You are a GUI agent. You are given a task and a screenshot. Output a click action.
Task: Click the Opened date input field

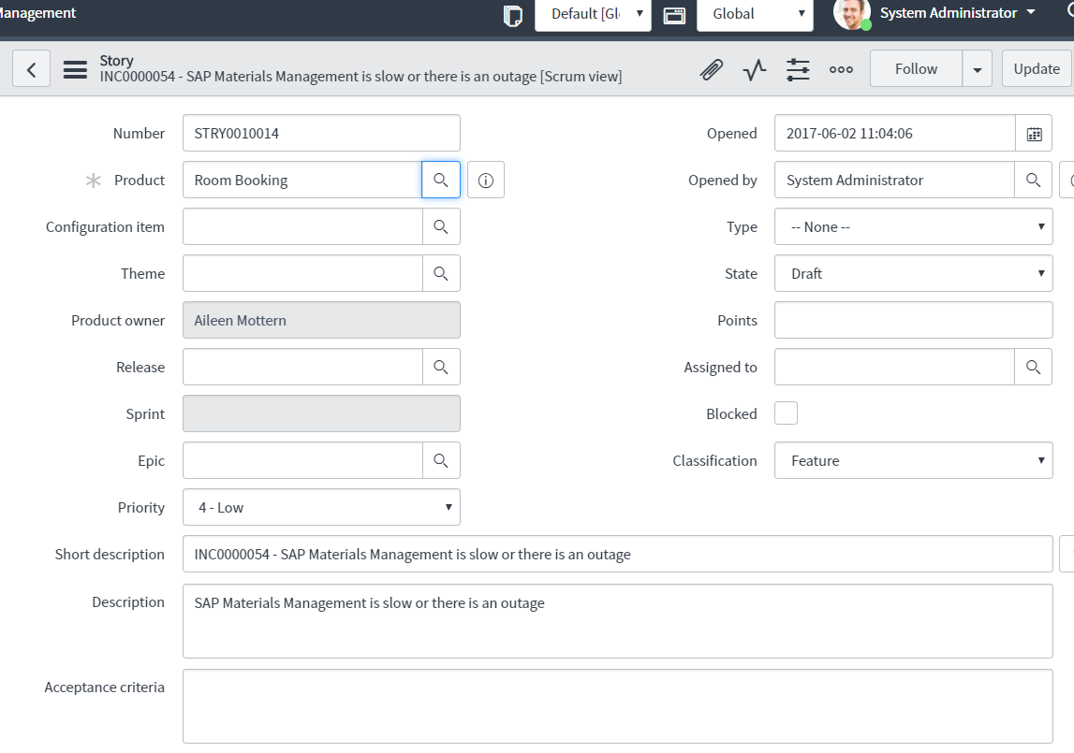click(x=894, y=134)
